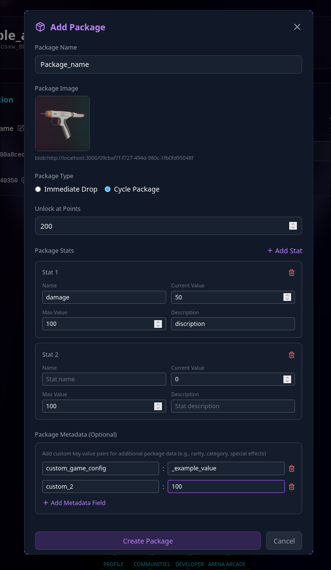Click the edit pencil icon beside the name

tap(21, 128)
